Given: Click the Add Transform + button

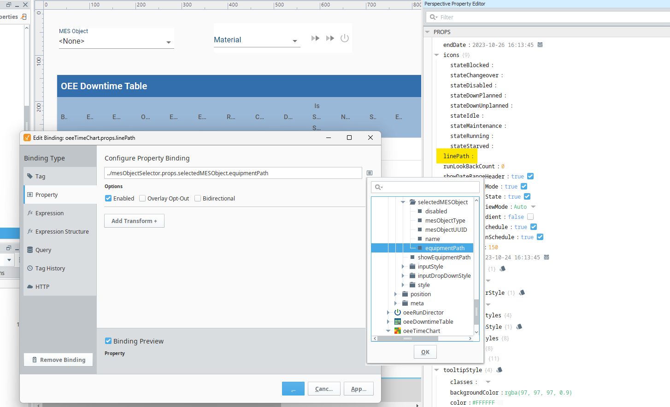Looking at the screenshot, I should point(134,221).
